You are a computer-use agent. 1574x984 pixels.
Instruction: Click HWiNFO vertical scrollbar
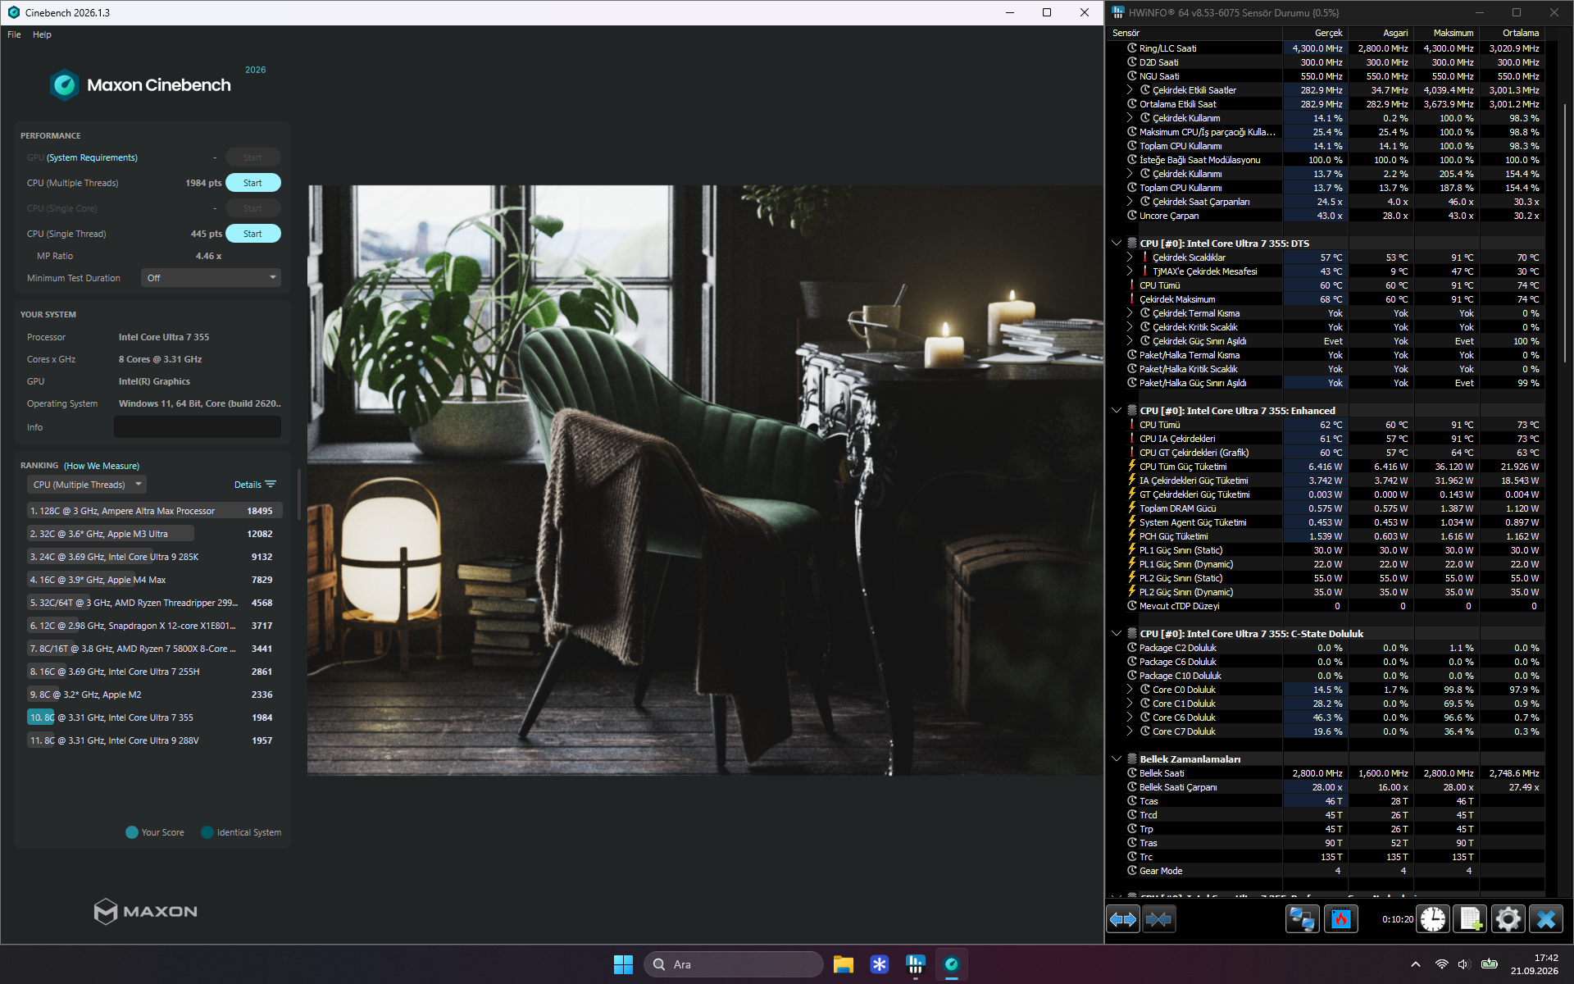[x=1566, y=233]
